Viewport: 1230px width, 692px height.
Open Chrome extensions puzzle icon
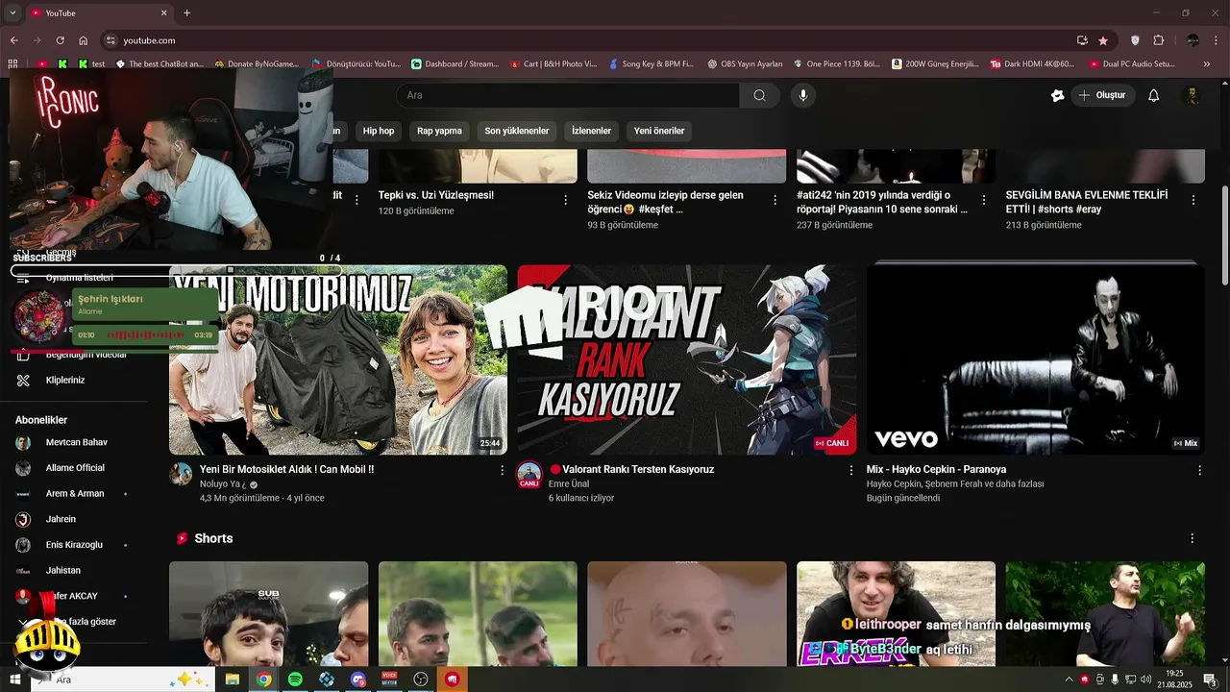1158,40
